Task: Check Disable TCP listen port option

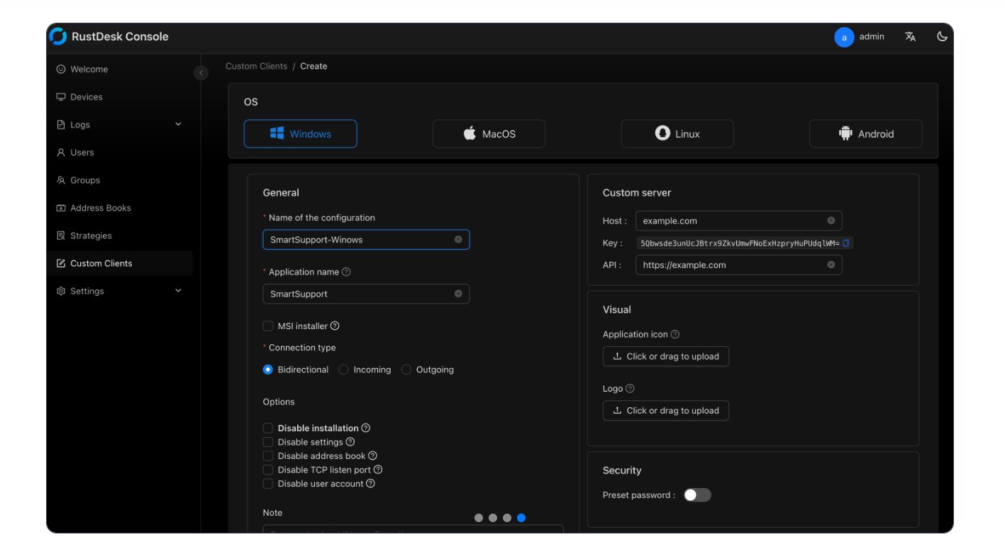Action: tap(268, 470)
